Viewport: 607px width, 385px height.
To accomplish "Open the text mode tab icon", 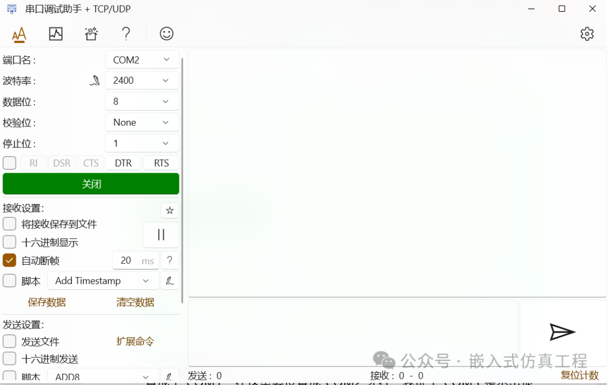I will click(x=19, y=34).
